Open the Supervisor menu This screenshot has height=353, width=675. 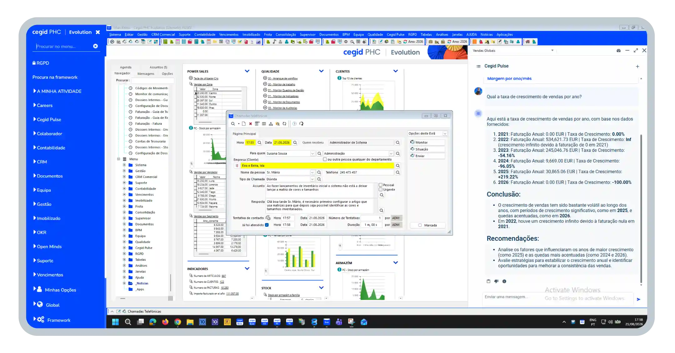click(307, 35)
